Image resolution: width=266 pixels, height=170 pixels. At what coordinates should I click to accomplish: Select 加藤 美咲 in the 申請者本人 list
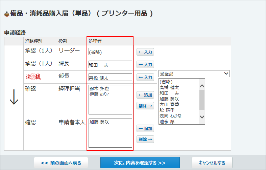99,122
